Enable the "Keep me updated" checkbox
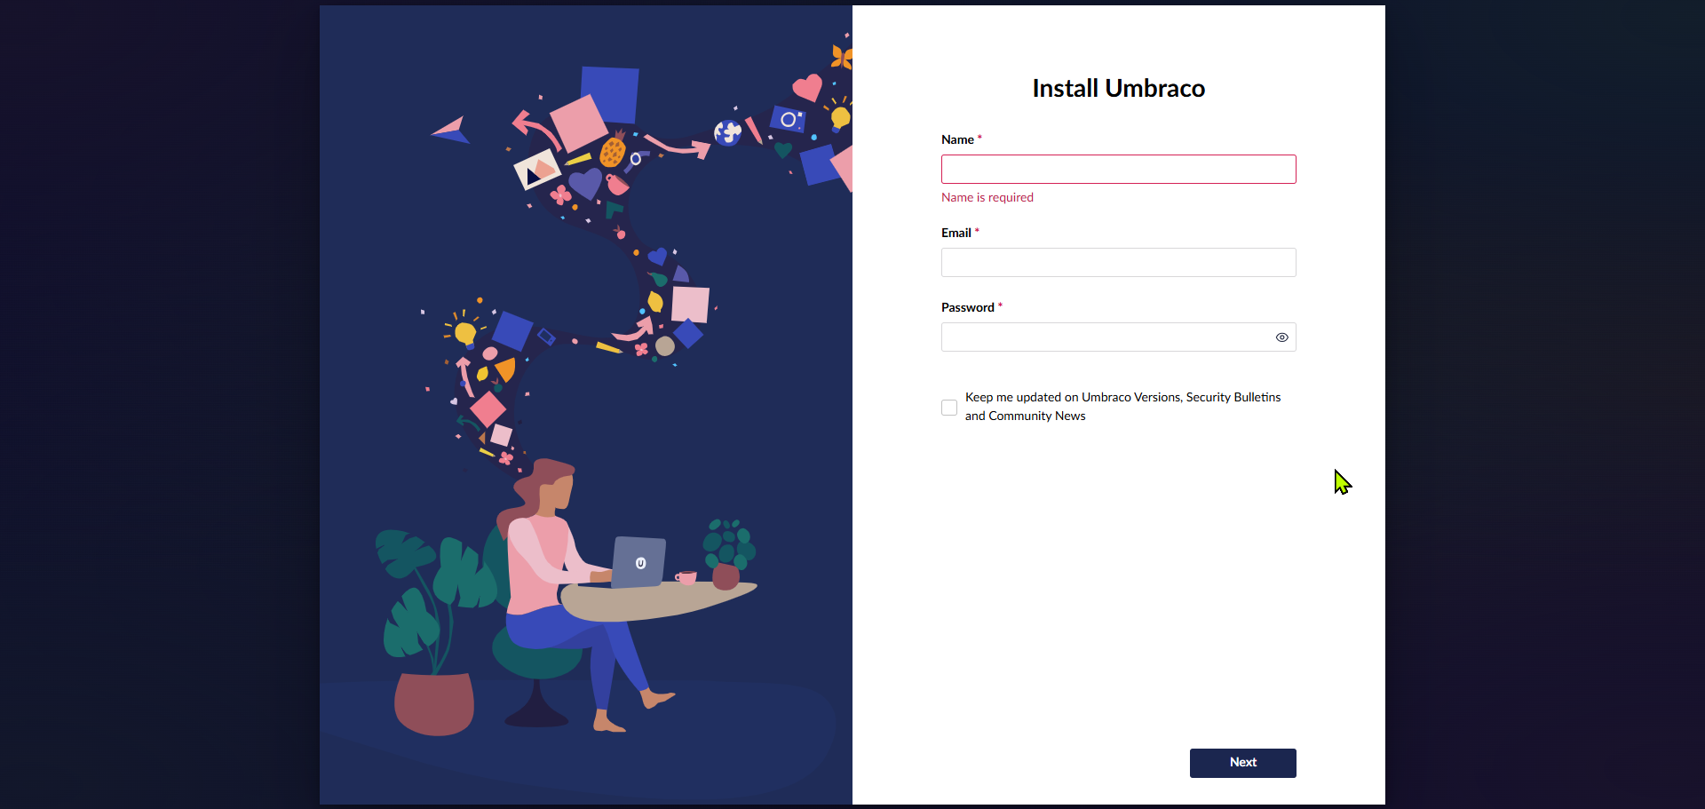The width and height of the screenshot is (1705, 809). 948,407
